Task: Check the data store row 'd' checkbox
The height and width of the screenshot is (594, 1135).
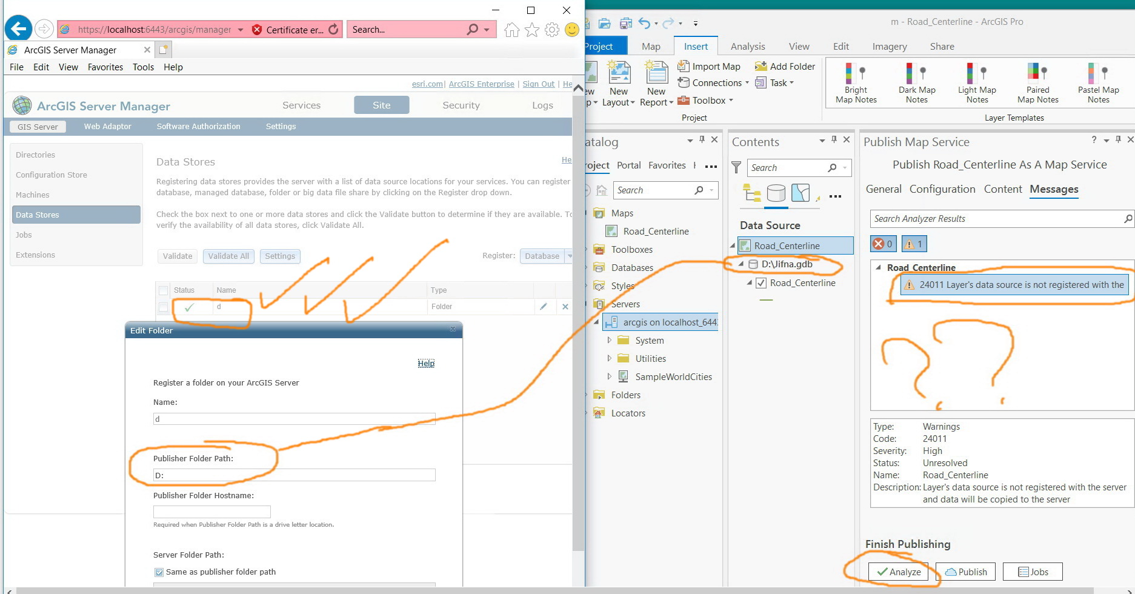Action: coord(163,307)
